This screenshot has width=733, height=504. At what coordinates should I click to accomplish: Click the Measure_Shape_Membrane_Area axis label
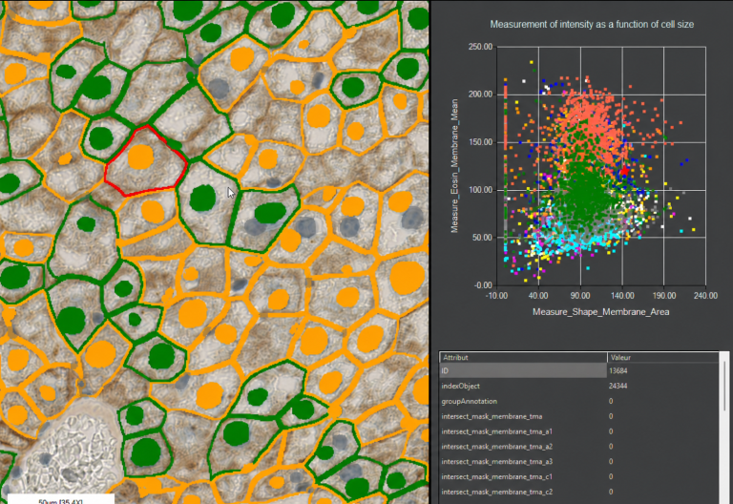point(600,312)
